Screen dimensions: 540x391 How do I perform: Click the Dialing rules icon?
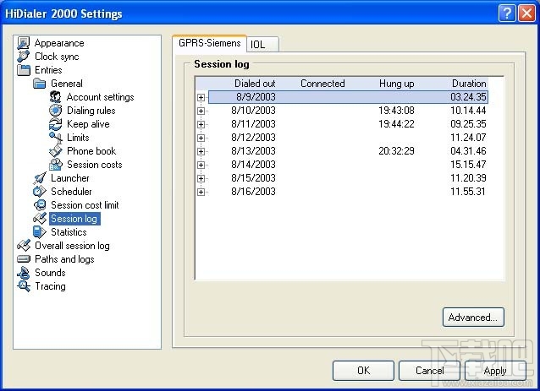pos(56,111)
